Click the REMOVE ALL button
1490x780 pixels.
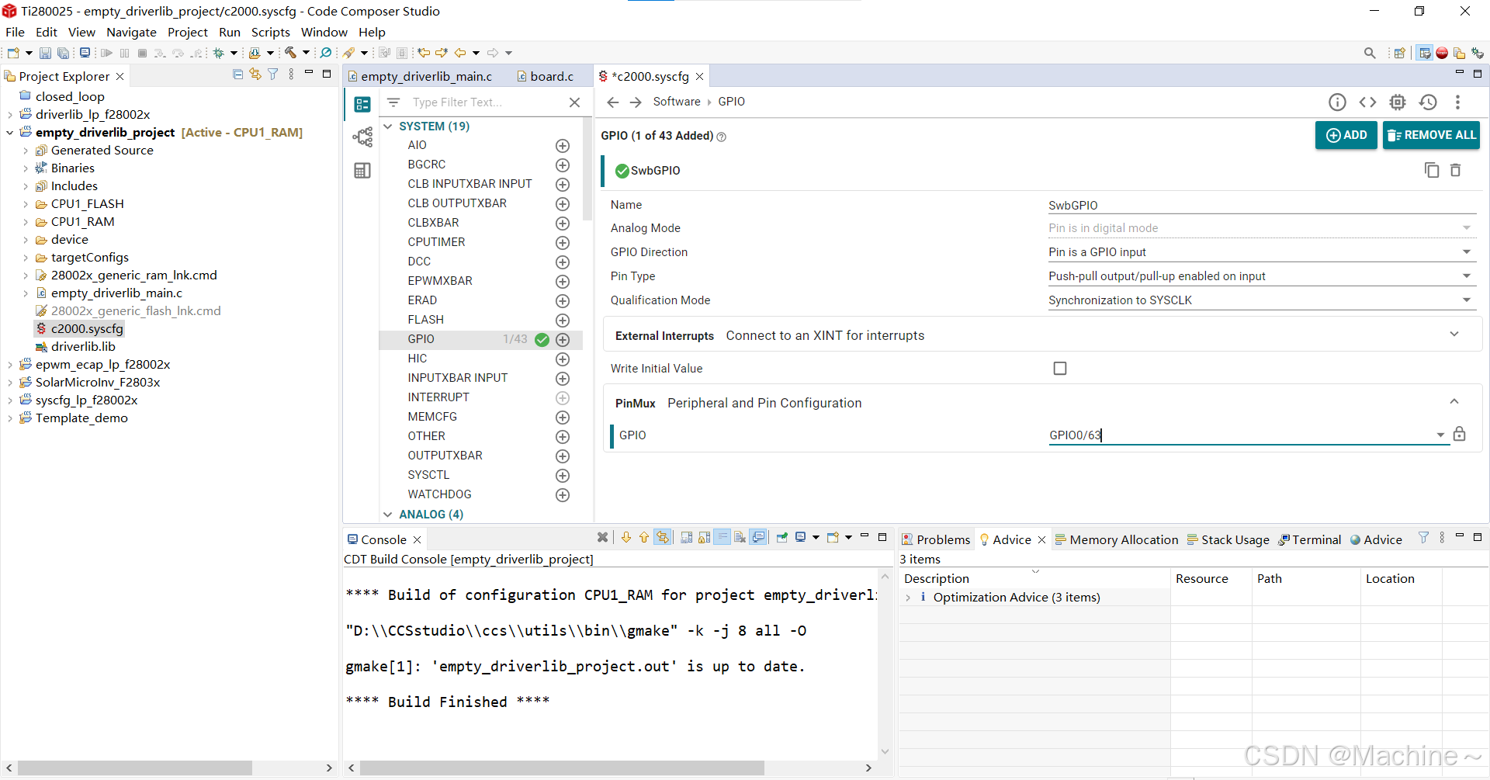tap(1431, 135)
